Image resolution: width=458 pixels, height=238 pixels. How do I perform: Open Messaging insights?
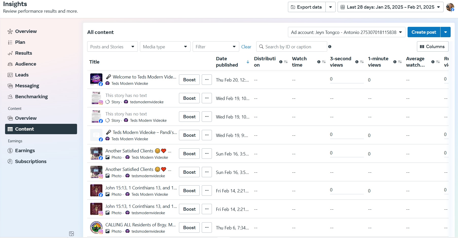point(27,86)
